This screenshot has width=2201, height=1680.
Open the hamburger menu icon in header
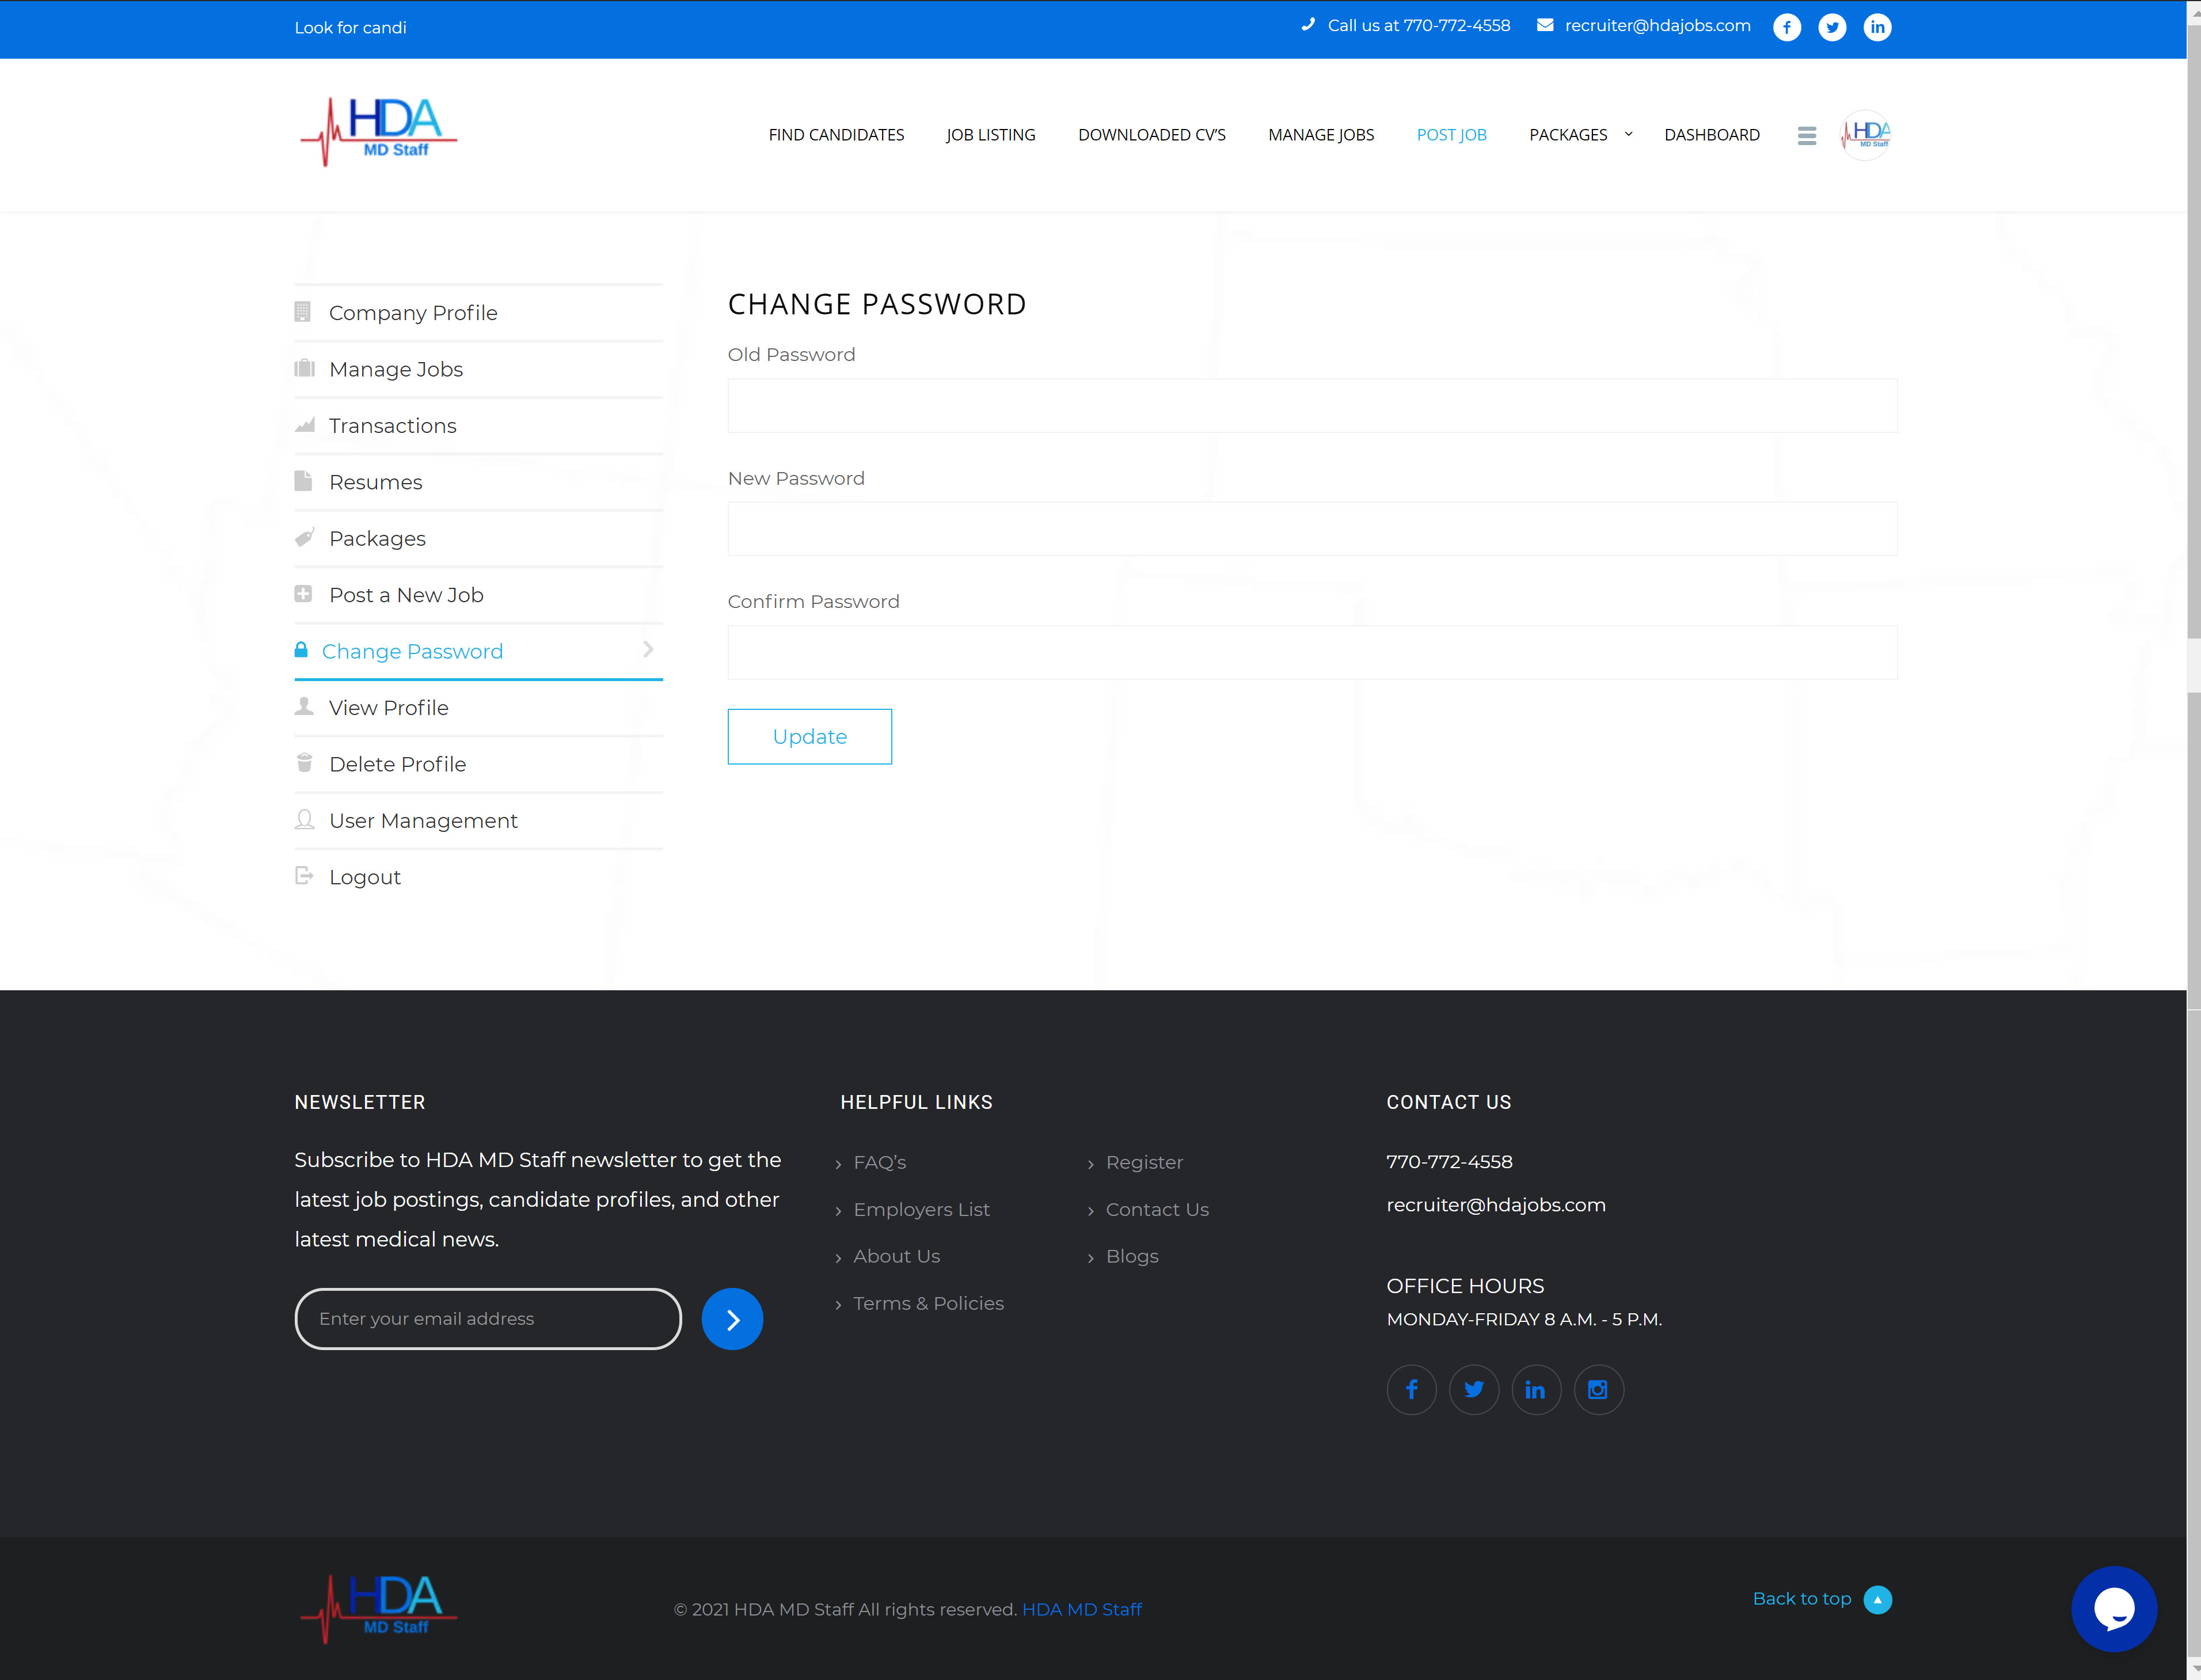click(1806, 135)
